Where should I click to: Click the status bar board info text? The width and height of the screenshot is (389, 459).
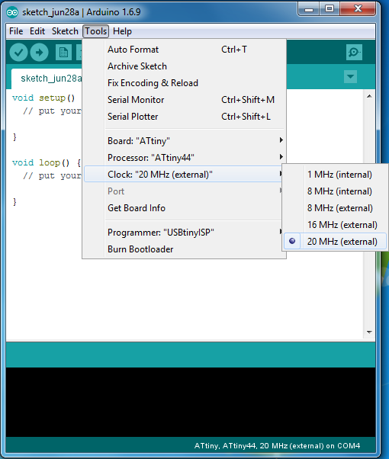tap(277, 446)
